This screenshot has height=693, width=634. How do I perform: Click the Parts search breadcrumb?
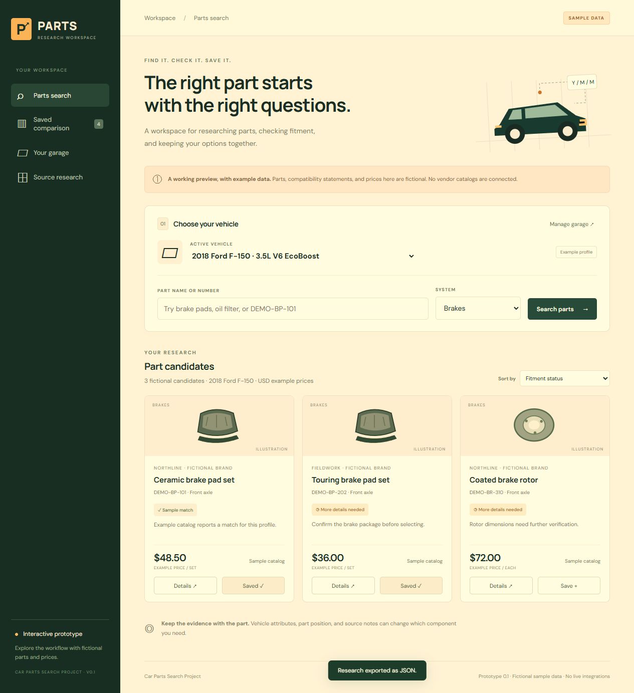[211, 18]
